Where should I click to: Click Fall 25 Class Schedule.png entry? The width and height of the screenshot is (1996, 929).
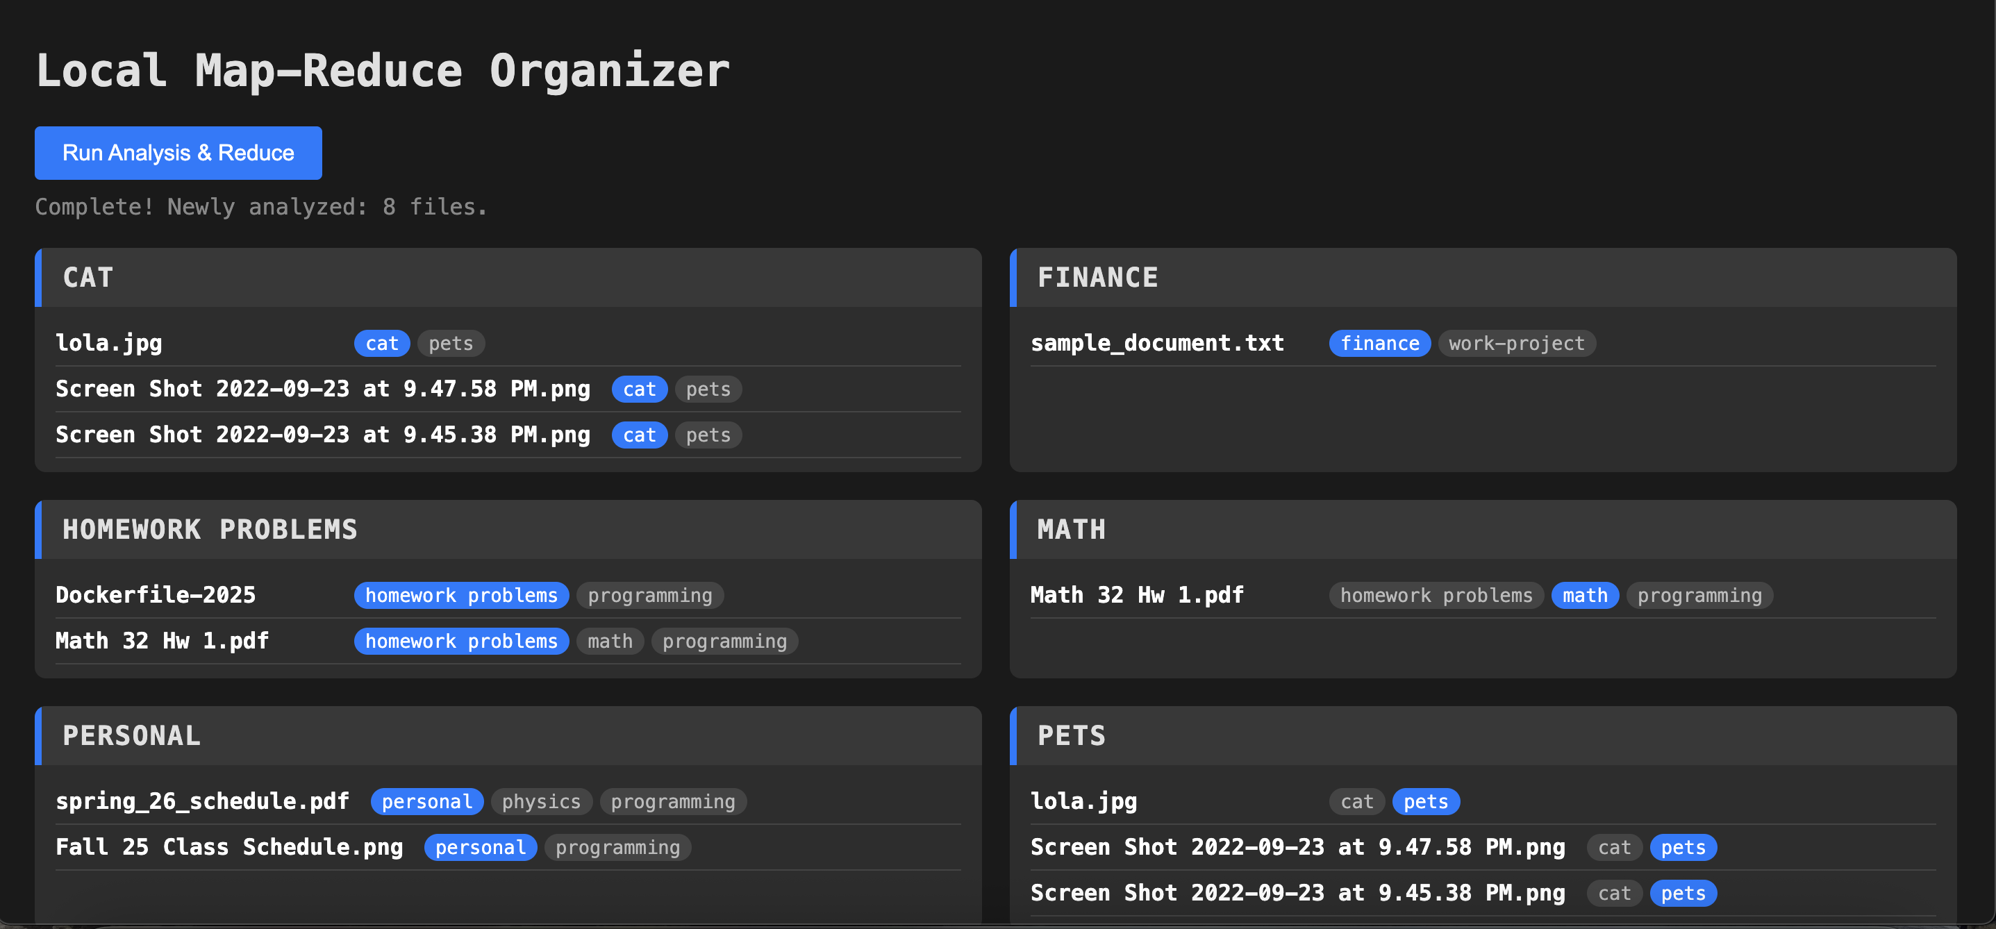(x=228, y=847)
